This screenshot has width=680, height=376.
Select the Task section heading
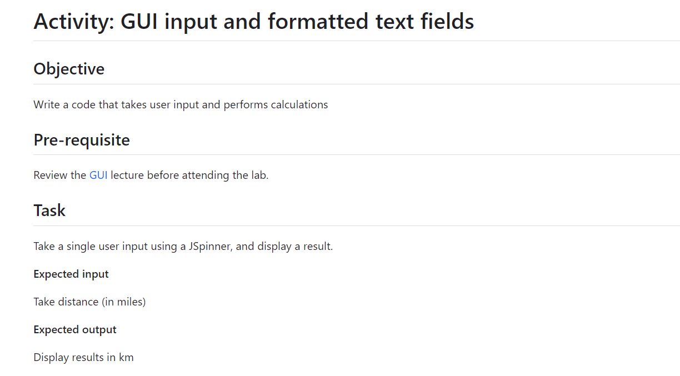tap(49, 210)
